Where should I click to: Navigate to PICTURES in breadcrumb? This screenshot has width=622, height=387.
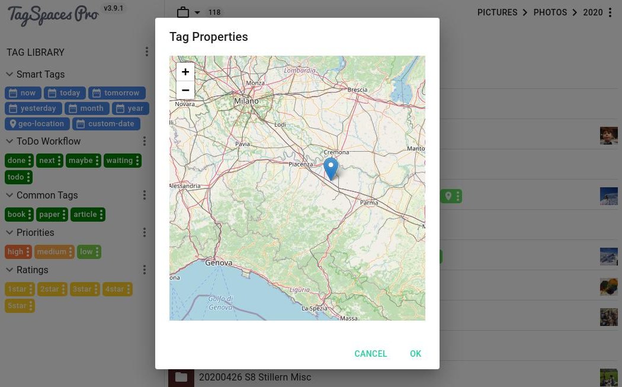(497, 12)
